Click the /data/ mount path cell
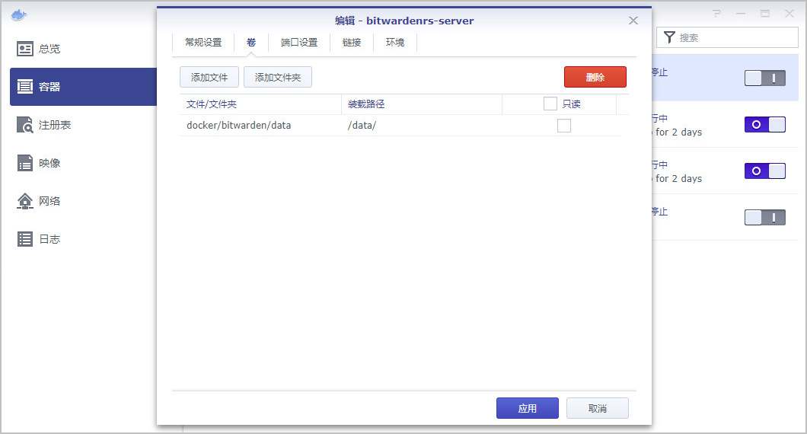The height and width of the screenshot is (434, 807). [422, 125]
